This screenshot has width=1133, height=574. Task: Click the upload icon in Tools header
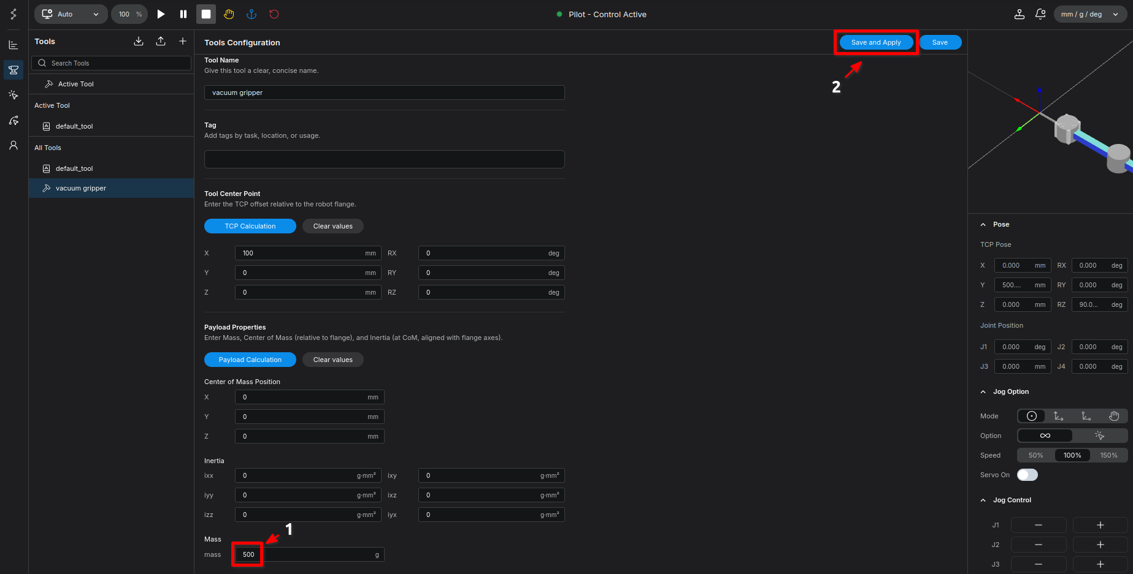pos(161,41)
